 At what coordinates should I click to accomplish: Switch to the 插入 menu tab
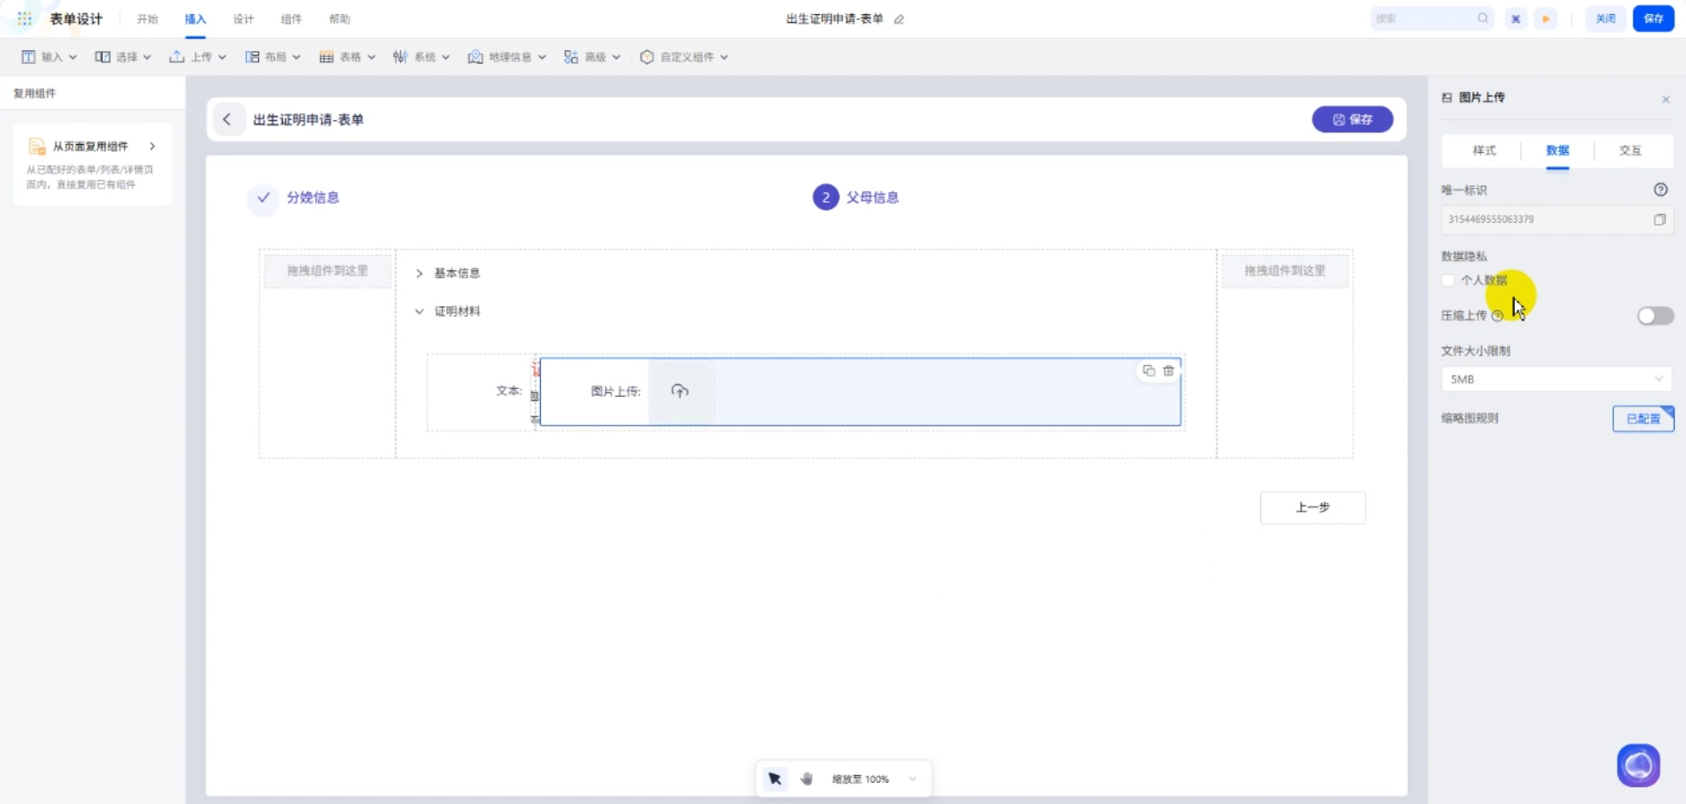(x=195, y=19)
